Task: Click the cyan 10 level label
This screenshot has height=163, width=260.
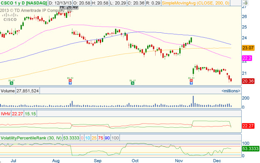Action: 87,138
